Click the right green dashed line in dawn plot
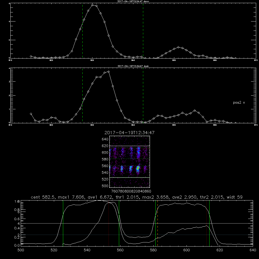This screenshot has height=259, width=259. point(143,31)
